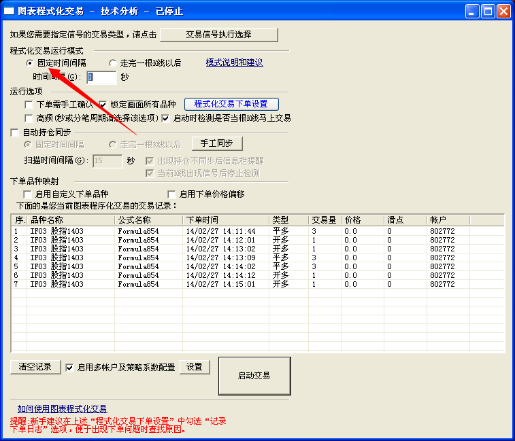Image resolution: width=515 pixels, height=441 pixels.
Task: Enable 下单需手工确认 checkbox
Action: tap(29, 105)
